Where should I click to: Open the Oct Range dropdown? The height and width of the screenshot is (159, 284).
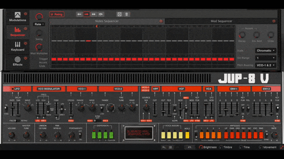[x=266, y=58]
